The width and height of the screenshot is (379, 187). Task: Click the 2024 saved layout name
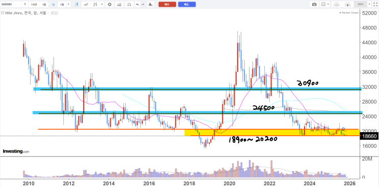pyautogui.click(x=361, y=5)
